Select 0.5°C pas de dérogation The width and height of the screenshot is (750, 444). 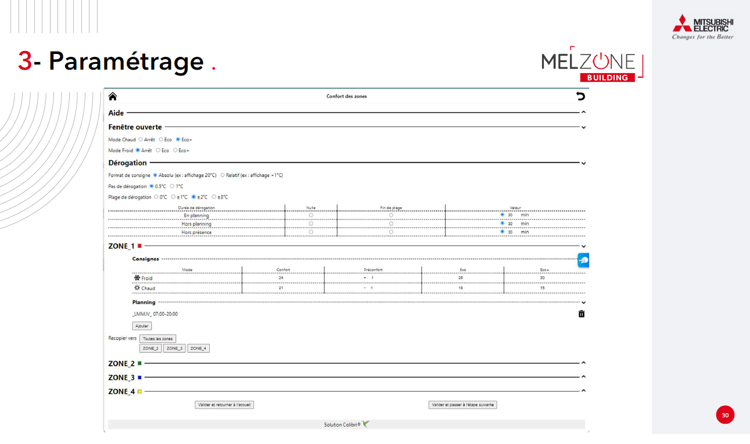click(152, 186)
